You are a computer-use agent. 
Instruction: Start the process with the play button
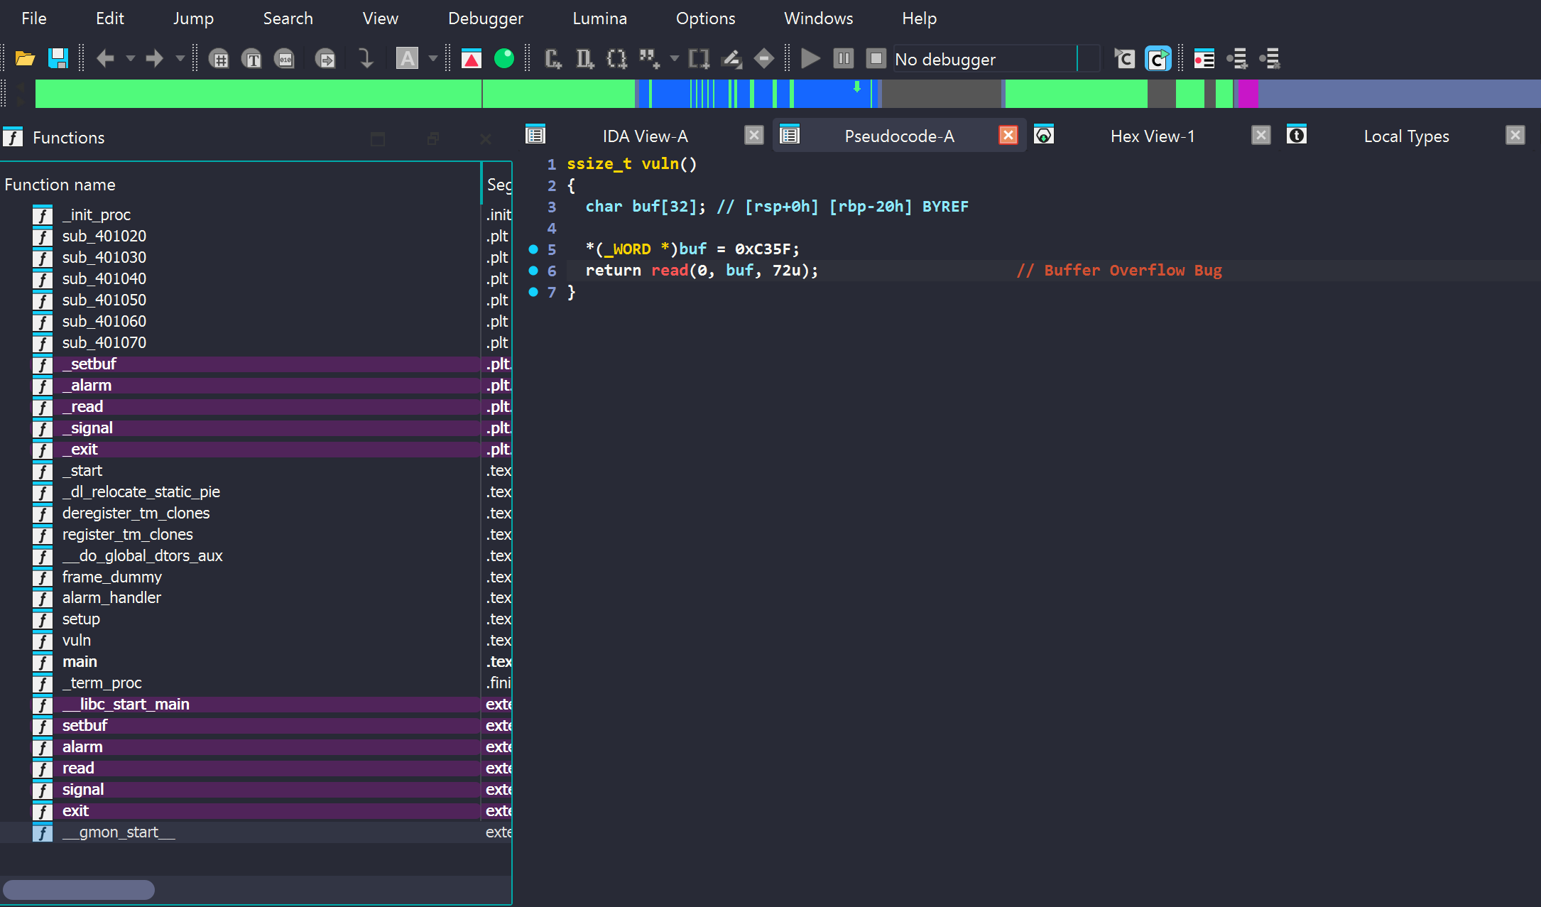click(810, 58)
